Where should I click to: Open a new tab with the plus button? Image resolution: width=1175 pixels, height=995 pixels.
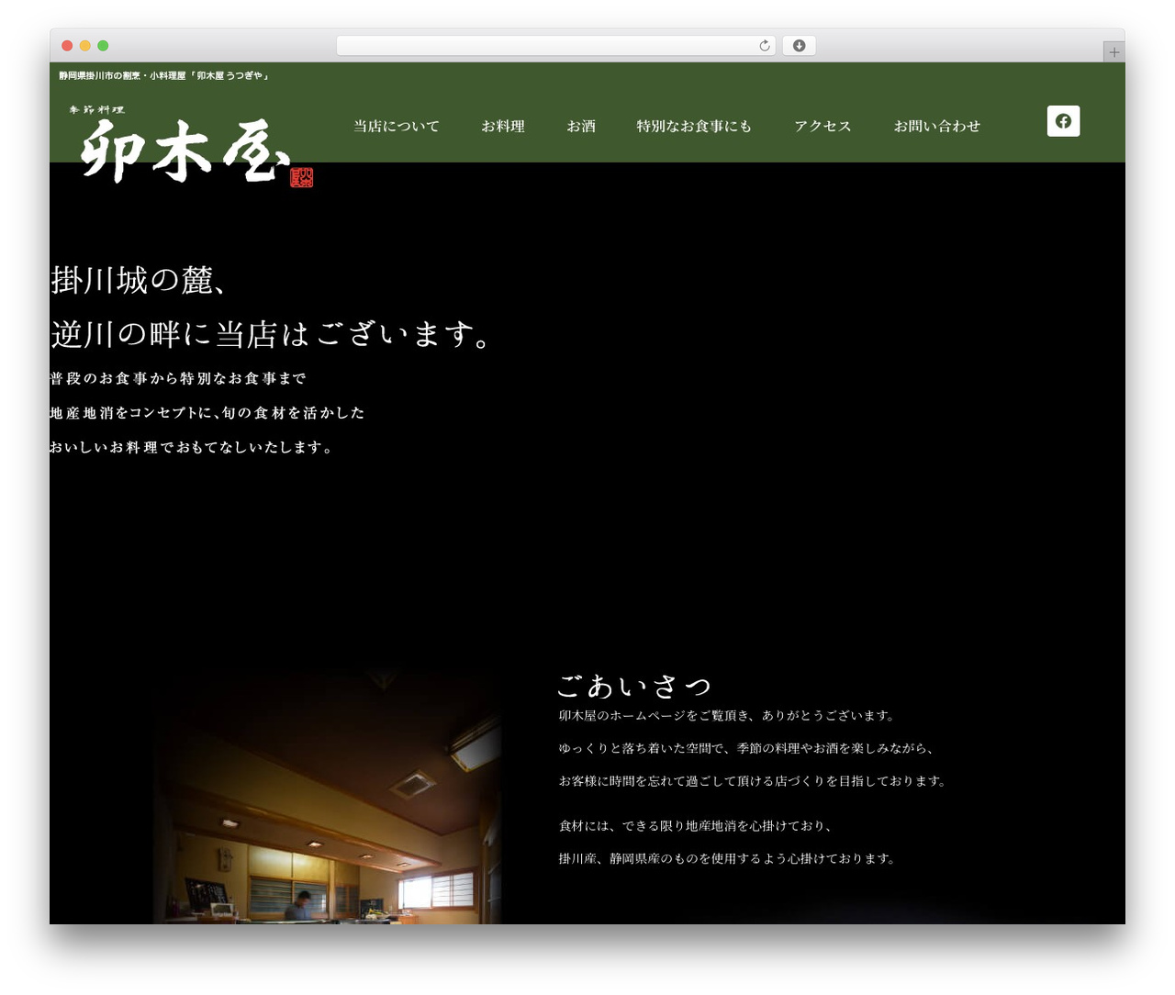coord(1114,52)
